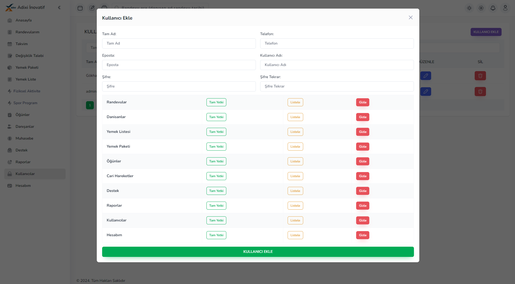Focus the Eposta input field
This screenshot has height=284, width=515.
tap(179, 65)
